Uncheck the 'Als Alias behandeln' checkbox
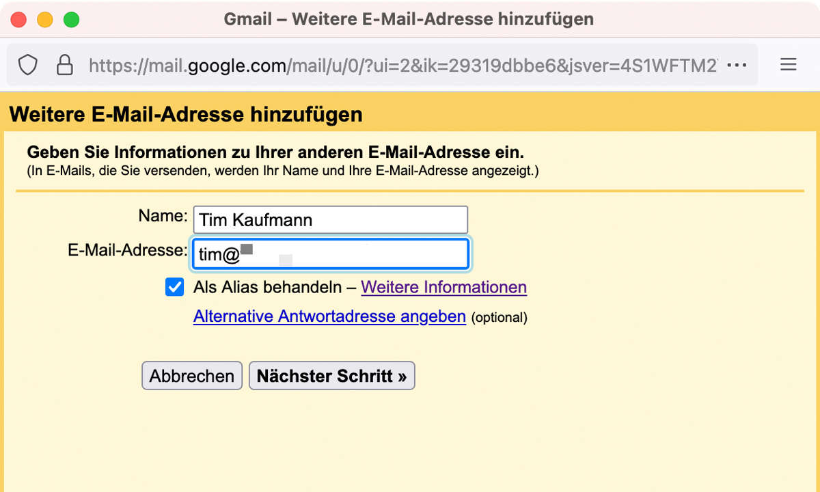 [x=175, y=287]
